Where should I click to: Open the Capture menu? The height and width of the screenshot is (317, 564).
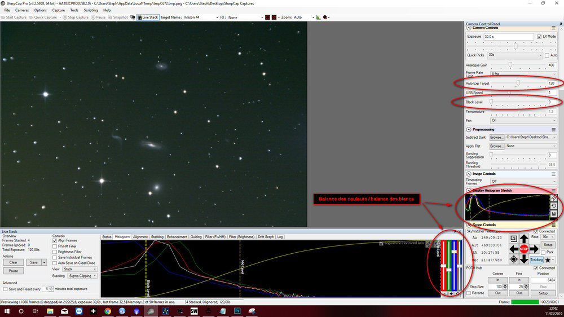point(58,10)
